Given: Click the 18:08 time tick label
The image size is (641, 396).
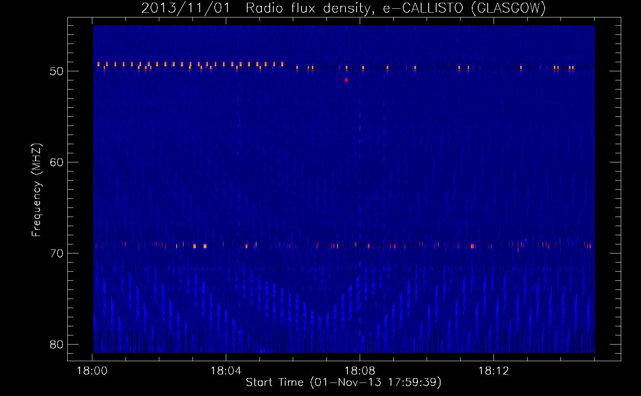Looking at the screenshot, I should pyautogui.click(x=360, y=371).
